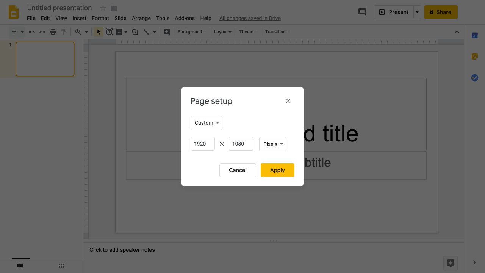
Task: Select slide 1 thumbnail in filmstrip
Action: 45,59
